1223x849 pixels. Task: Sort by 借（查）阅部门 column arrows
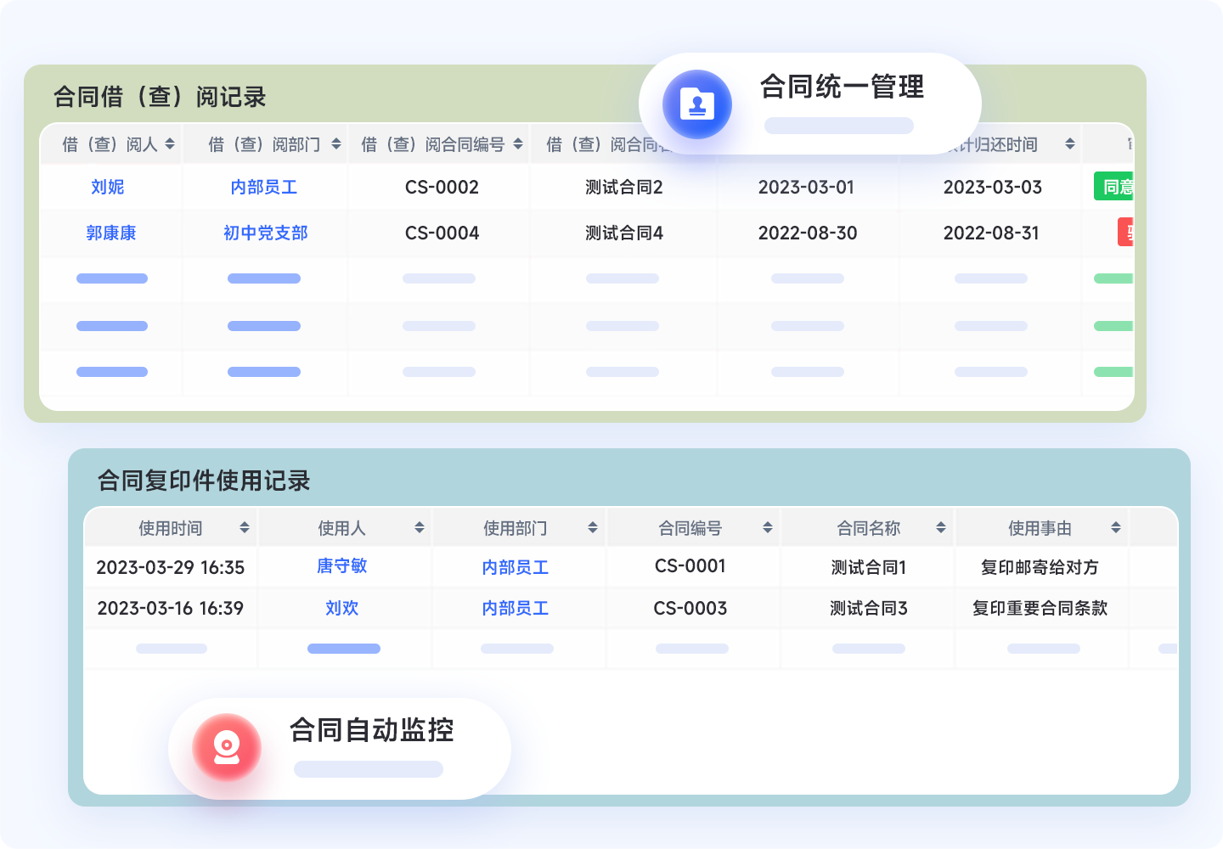pos(336,144)
